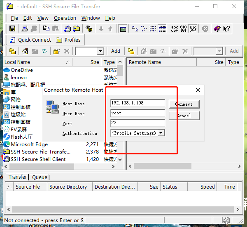The width and height of the screenshot is (247, 227).
Task: Open the Settings gears icon
Action: coord(89,29)
